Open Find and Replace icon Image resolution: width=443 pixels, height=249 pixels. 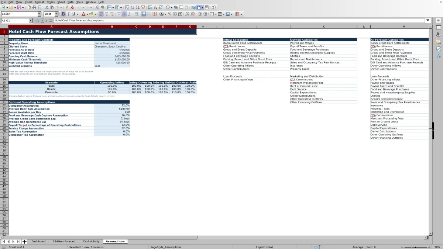pyautogui.click(x=97, y=7)
